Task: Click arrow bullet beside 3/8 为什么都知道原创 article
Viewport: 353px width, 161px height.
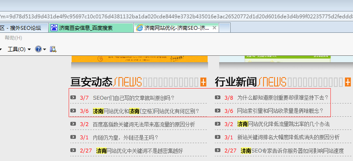Action: [217, 98]
